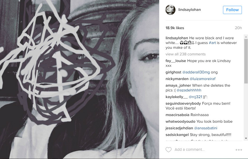248x159 pixels.
Task: Click the heart like icon
Action: coord(169,150)
